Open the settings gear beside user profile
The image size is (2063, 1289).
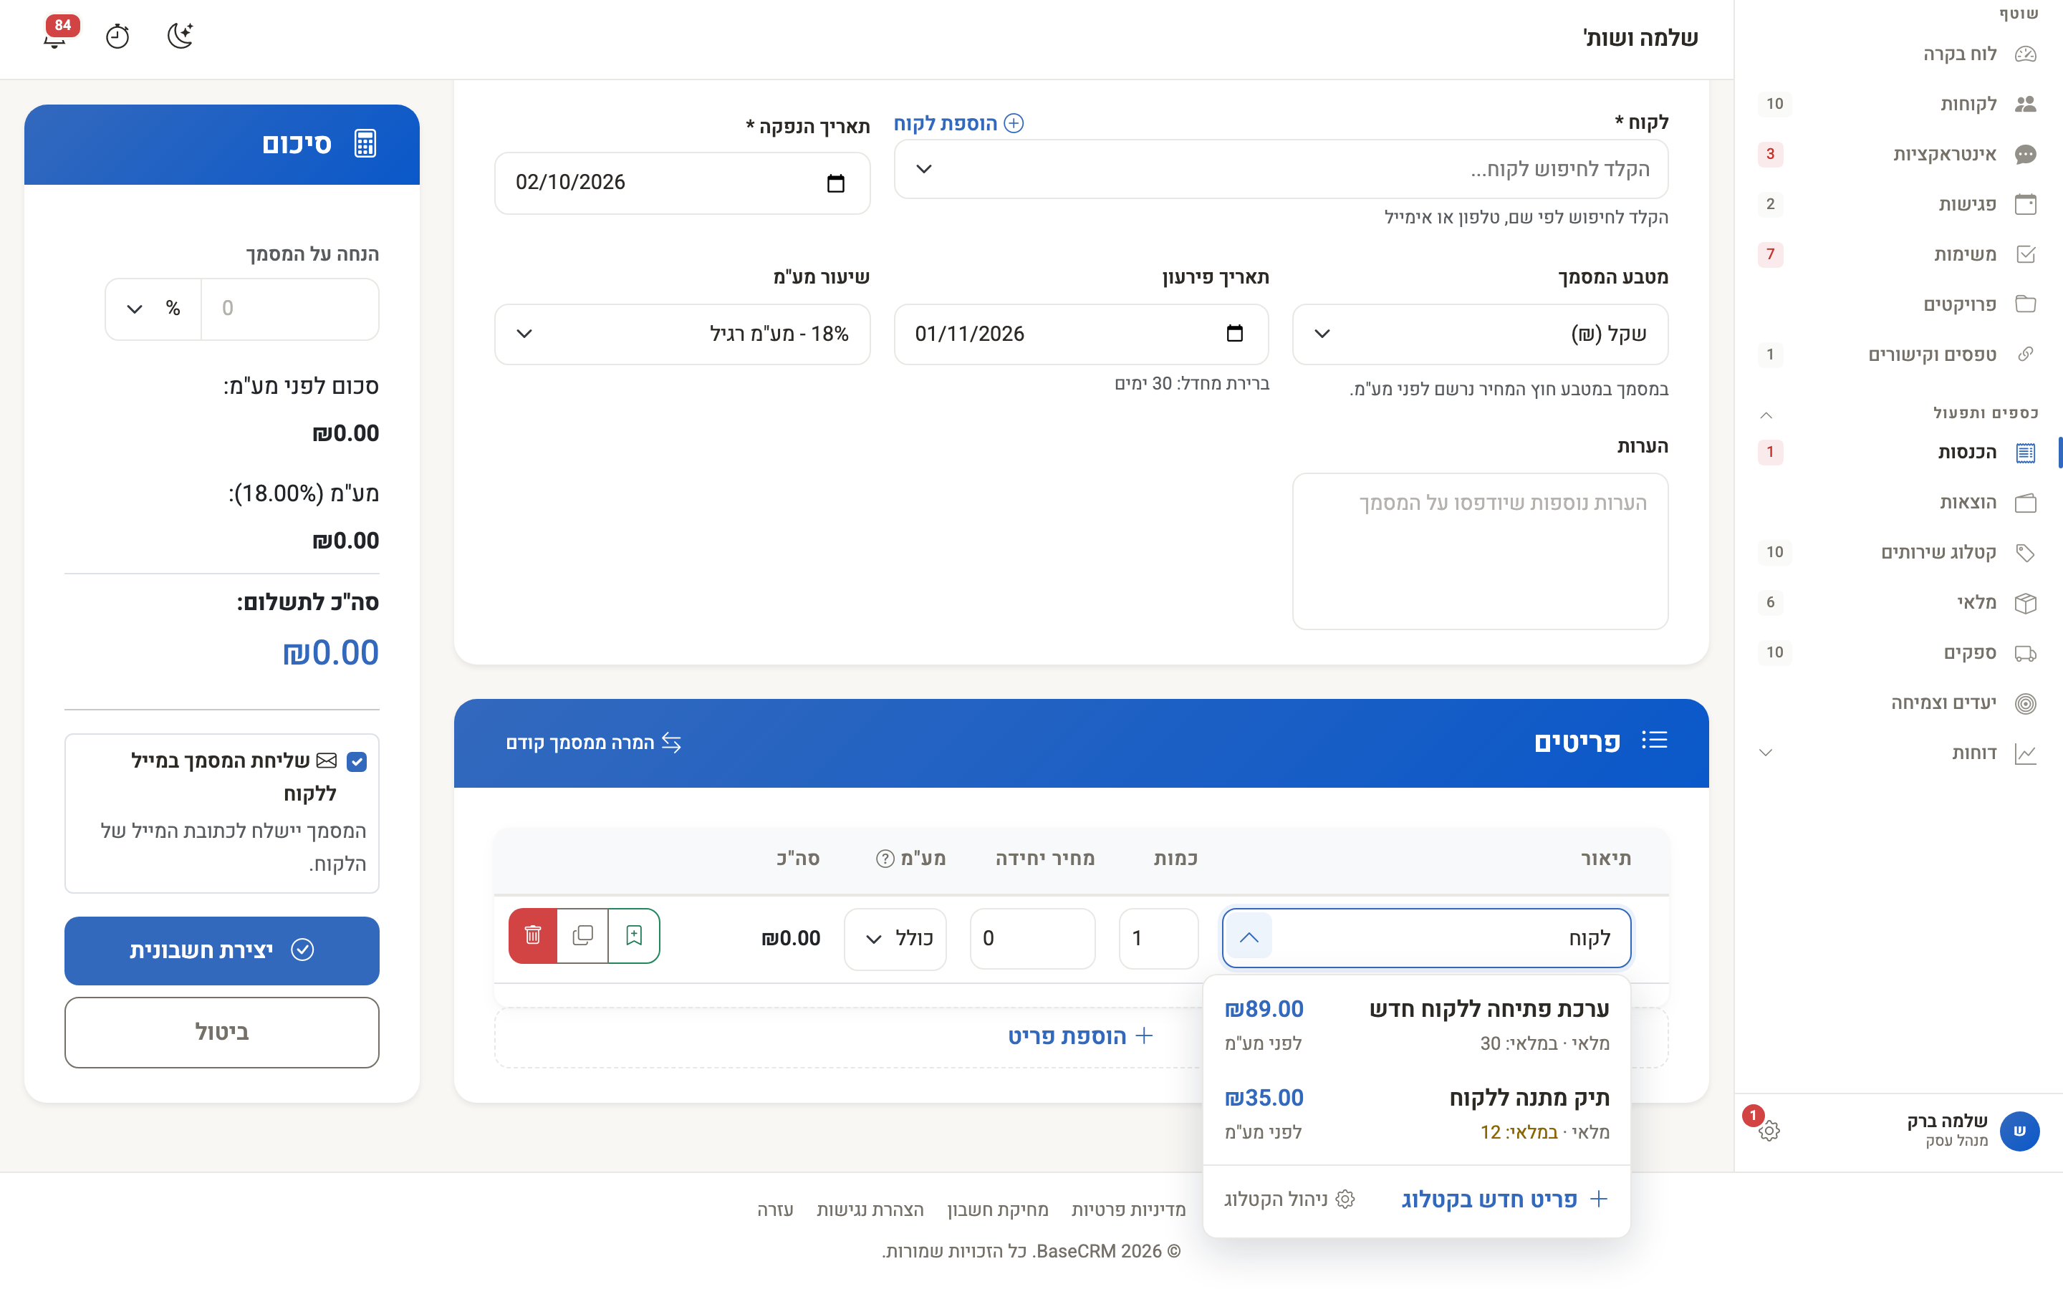tap(1769, 1131)
